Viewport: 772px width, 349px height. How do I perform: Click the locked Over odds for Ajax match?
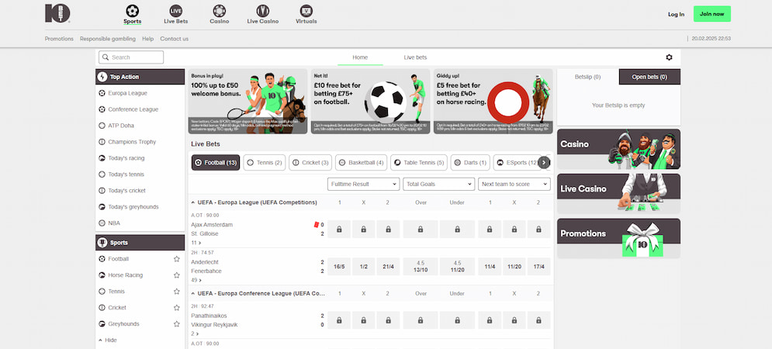(421, 230)
